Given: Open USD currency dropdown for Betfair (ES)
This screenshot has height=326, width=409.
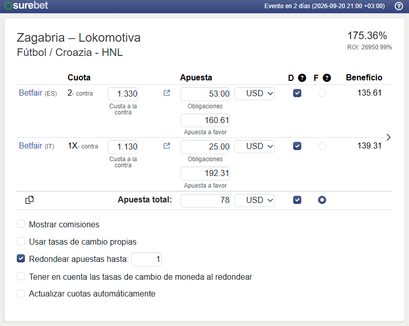Looking at the screenshot, I should click(x=255, y=94).
